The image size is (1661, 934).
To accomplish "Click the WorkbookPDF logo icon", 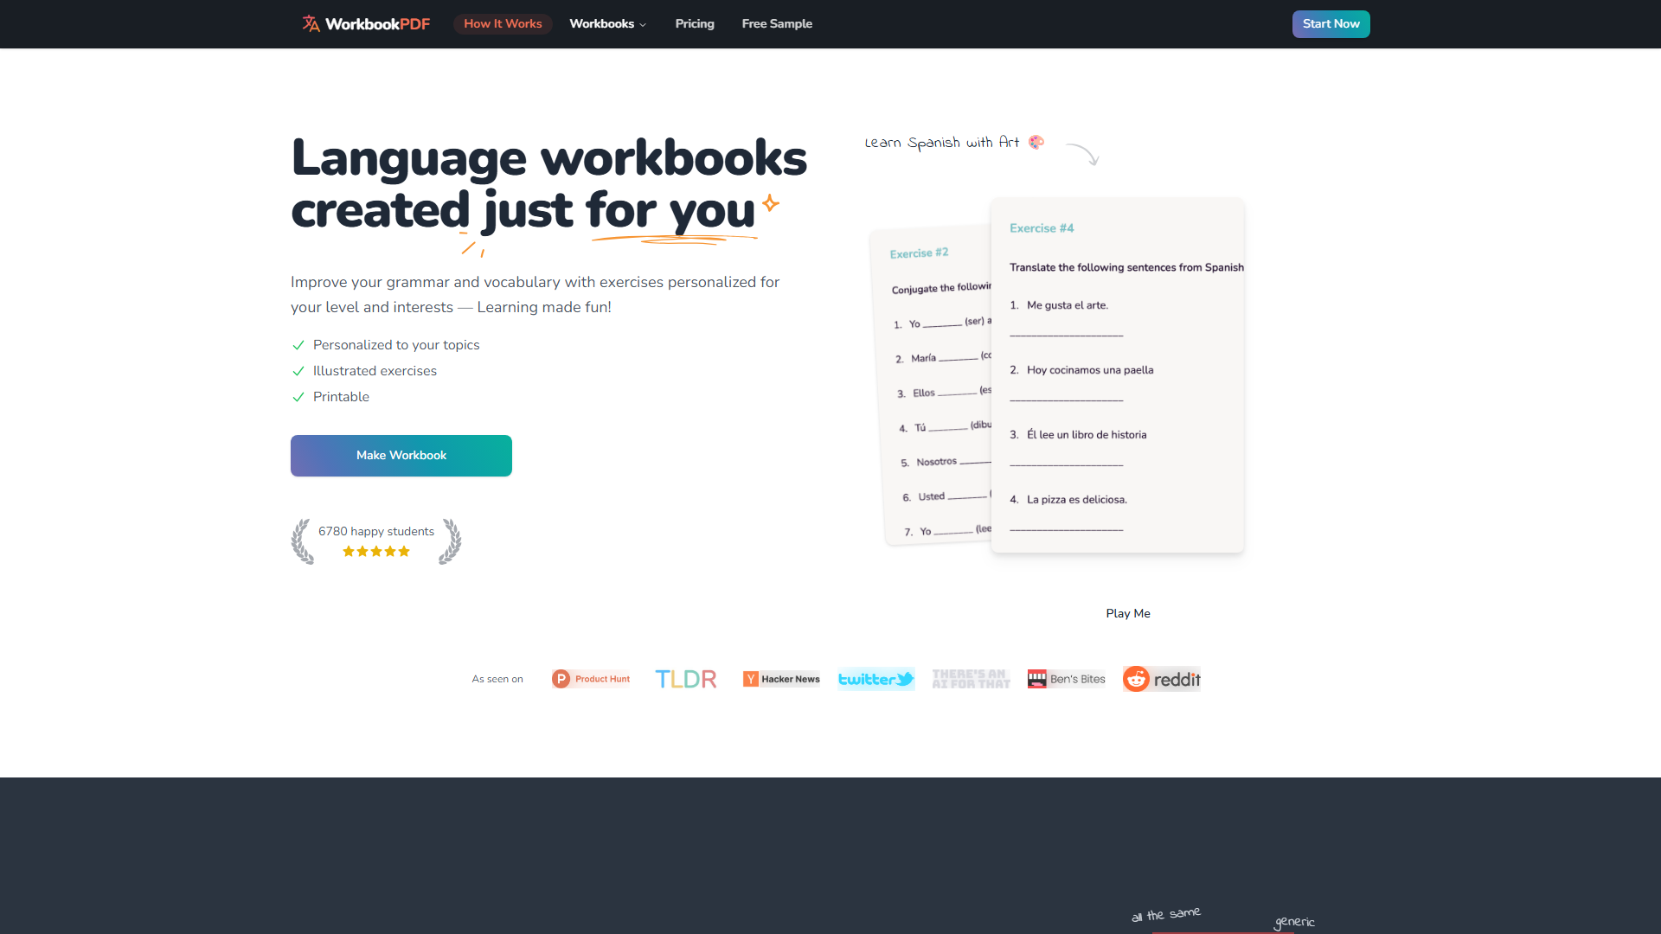I will [x=311, y=23].
